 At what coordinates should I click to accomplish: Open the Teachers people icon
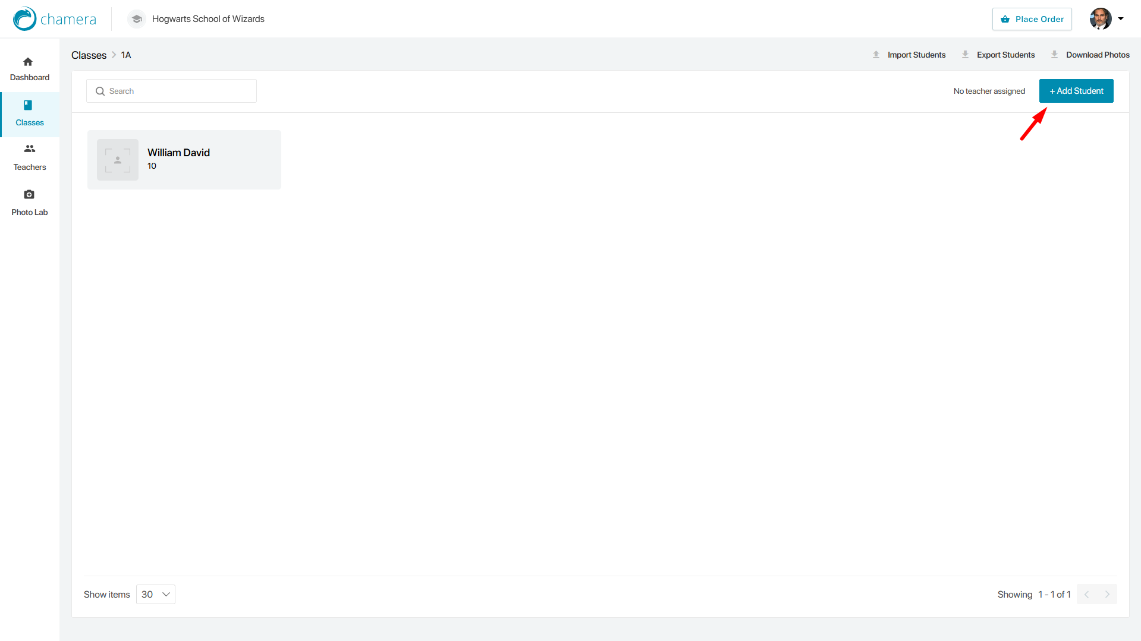tap(29, 149)
